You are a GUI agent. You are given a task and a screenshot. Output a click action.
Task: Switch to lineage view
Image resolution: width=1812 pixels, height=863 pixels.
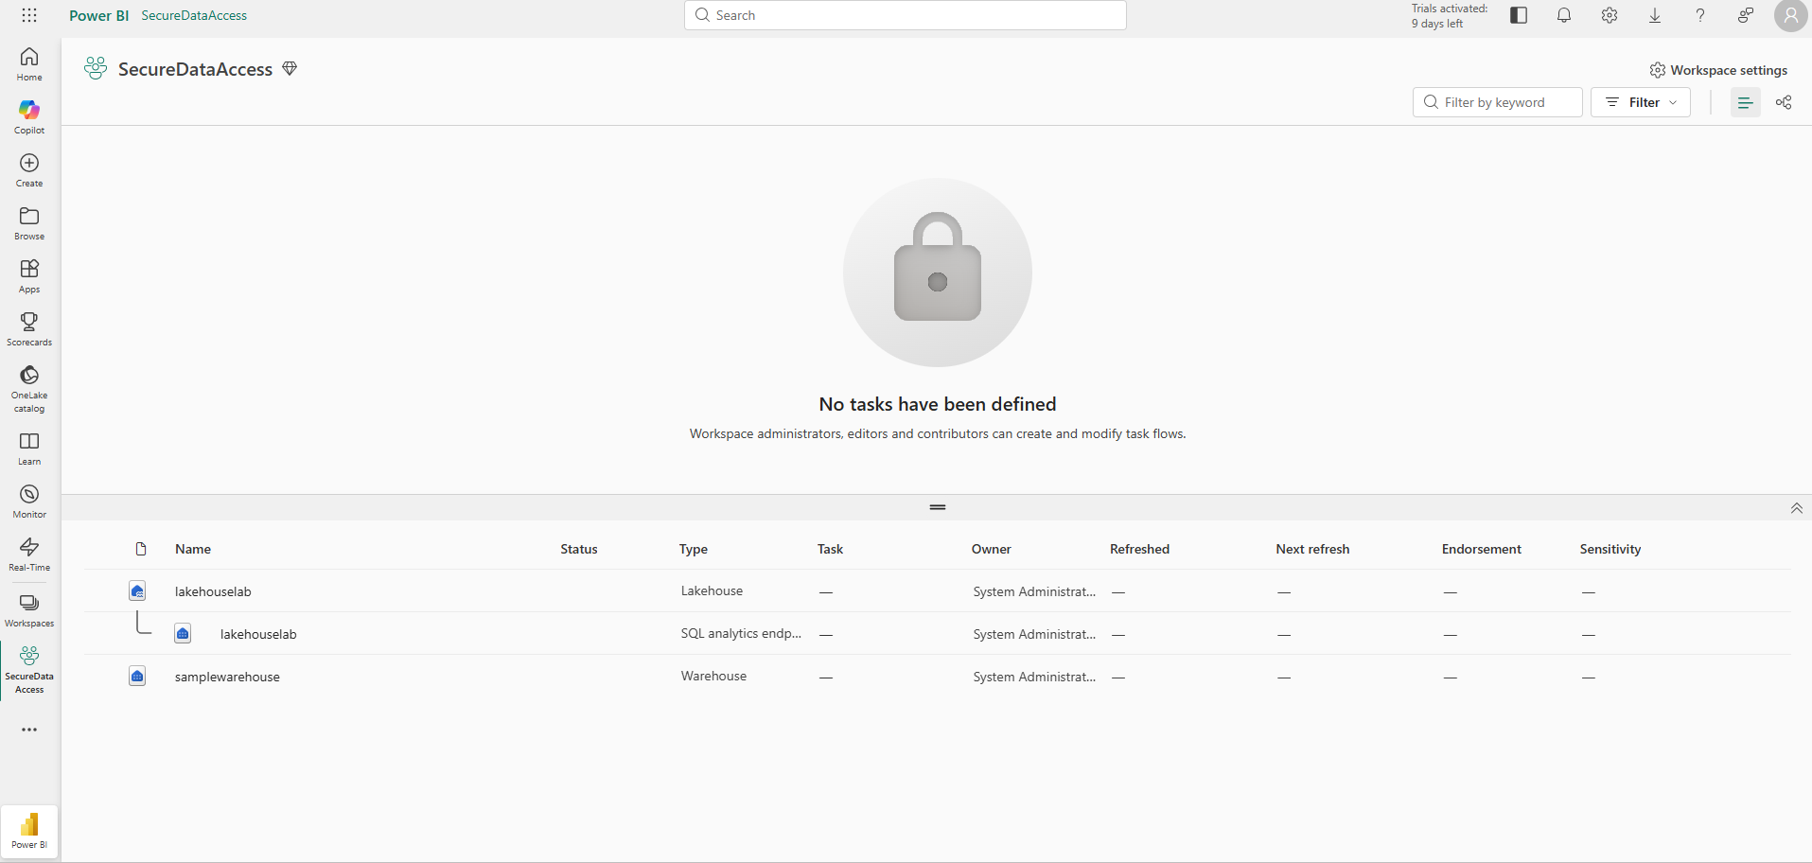pos(1784,102)
